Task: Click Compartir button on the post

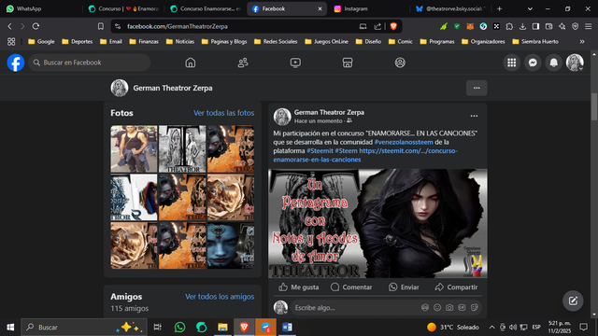Action: coord(456,287)
